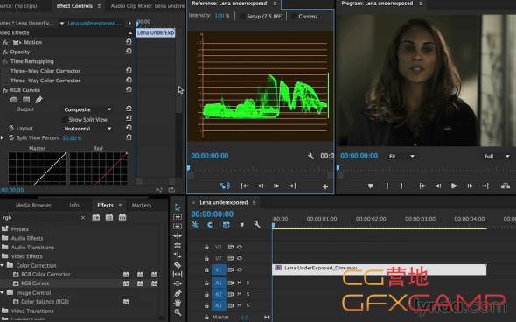Open the Fit zoom level dropdown
Image resolution: width=516 pixels, height=322 pixels.
(x=401, y=156)
